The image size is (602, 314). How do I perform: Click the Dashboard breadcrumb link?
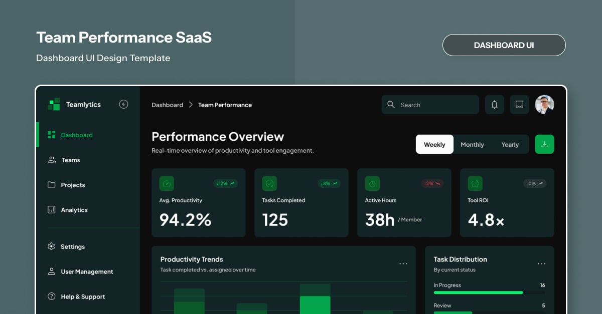coord(167,105)
